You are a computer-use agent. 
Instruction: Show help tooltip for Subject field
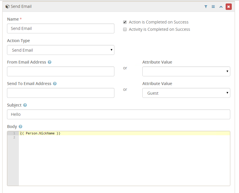[x=25, y=105]
